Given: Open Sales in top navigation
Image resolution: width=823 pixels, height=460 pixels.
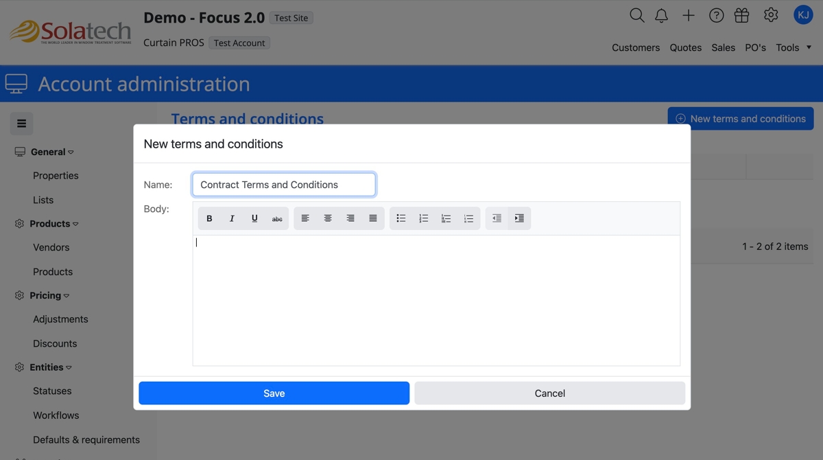Looking at the screenshot, I should tap(724, 47).
